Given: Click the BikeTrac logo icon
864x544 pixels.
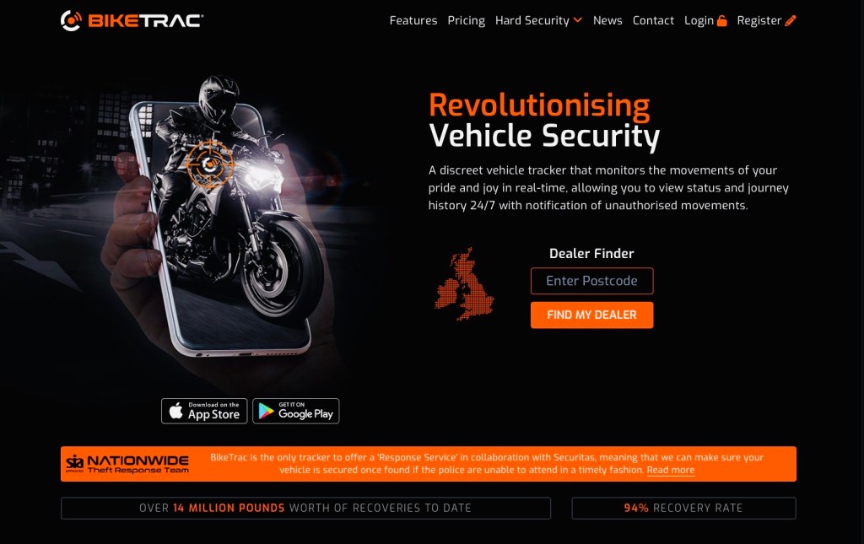Looking at the screenshot, I should pos(71,21).
